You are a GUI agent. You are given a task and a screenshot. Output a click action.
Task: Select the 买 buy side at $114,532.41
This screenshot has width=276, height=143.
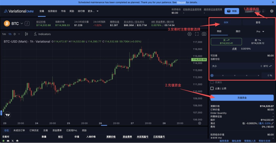[226, 42]
